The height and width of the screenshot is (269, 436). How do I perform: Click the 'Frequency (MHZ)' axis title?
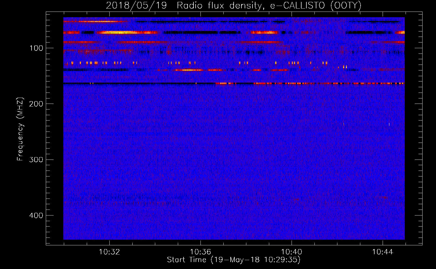click(20, 129)
